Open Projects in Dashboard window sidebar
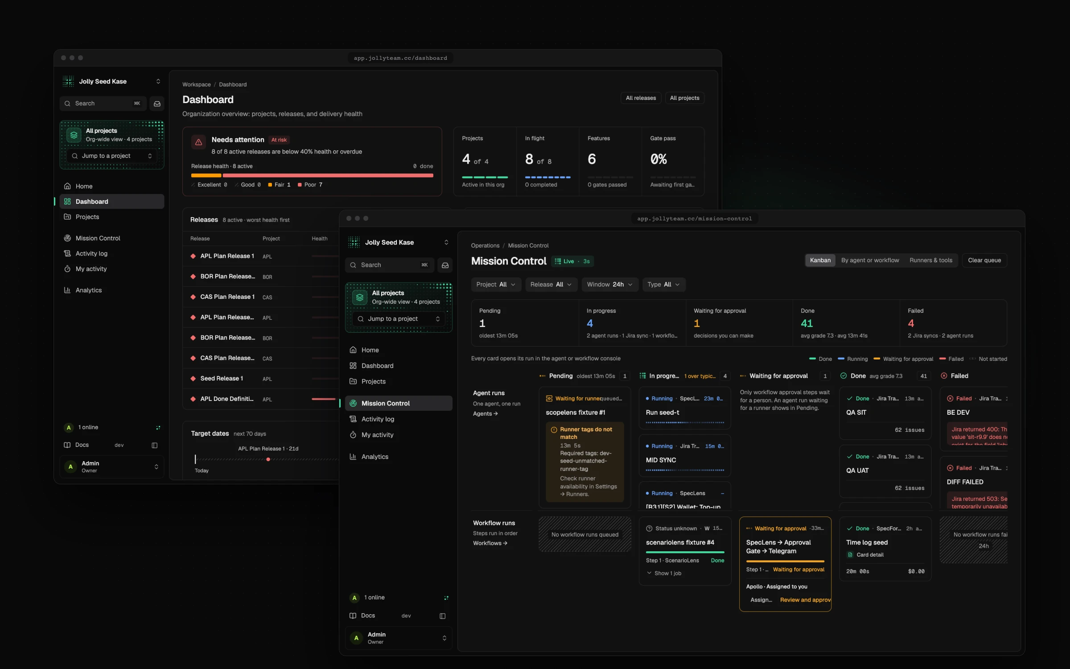The height and width of the screenshot is (669, 1070). (112, 217)
